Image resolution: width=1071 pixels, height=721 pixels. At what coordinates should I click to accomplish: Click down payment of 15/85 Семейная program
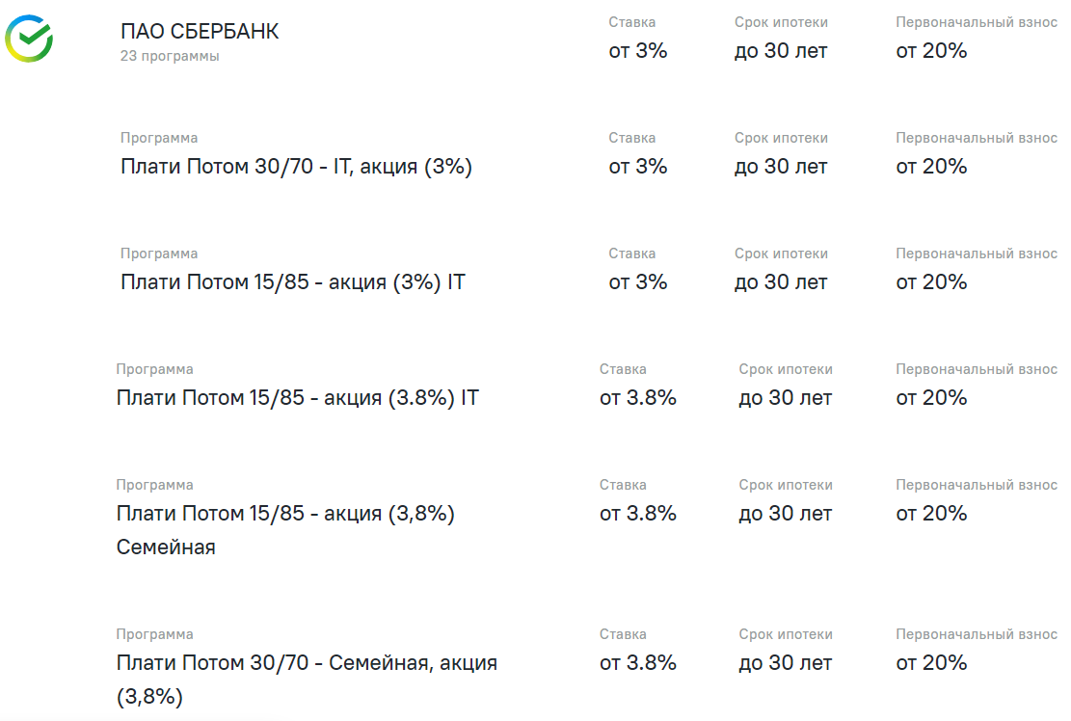(931, 514)
